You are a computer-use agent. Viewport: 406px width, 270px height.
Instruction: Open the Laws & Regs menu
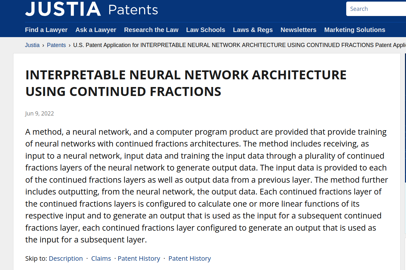click(253, 30)
